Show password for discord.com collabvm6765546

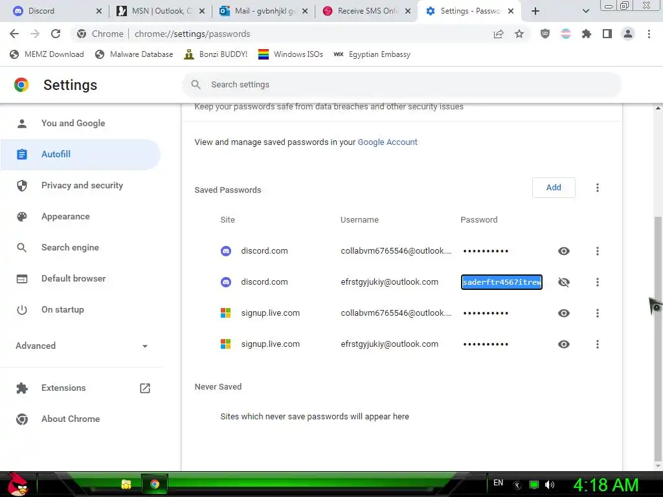tap(564, 251)
